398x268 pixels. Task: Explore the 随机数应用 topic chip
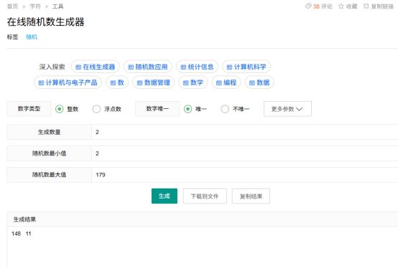[148, 67]
